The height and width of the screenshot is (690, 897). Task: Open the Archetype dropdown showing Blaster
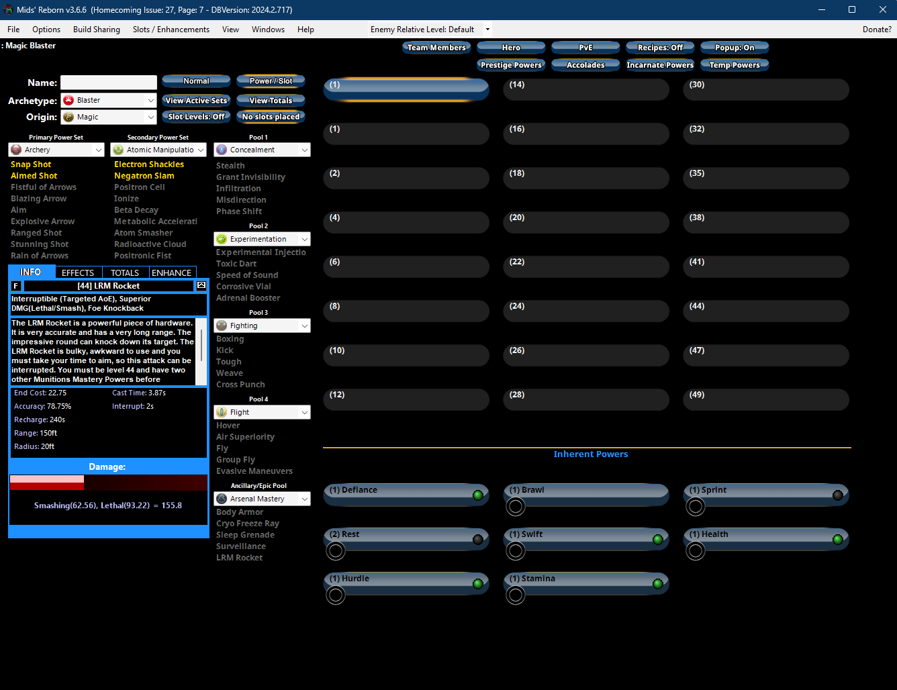tap(109, 100)
